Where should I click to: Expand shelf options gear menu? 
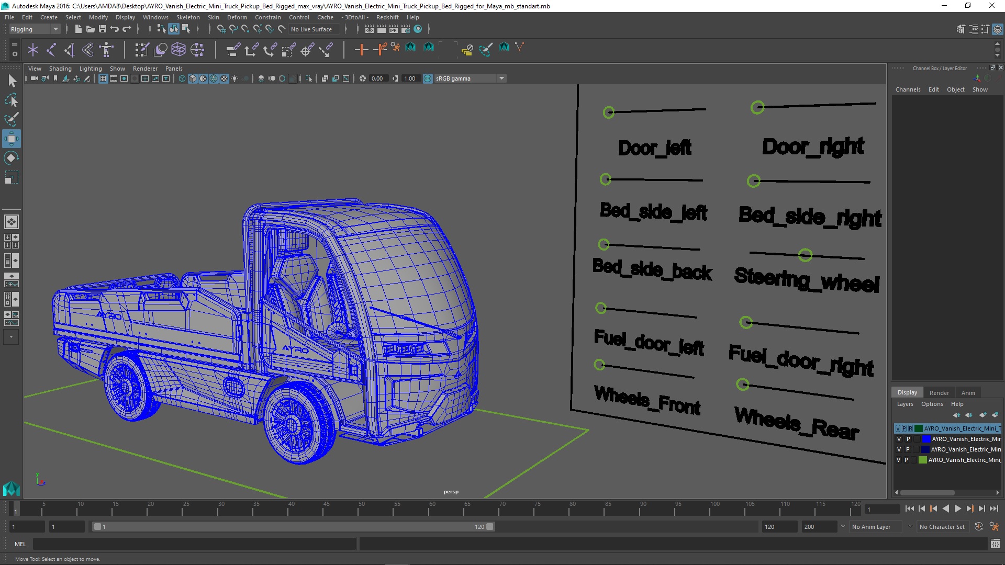pos(14,53)
